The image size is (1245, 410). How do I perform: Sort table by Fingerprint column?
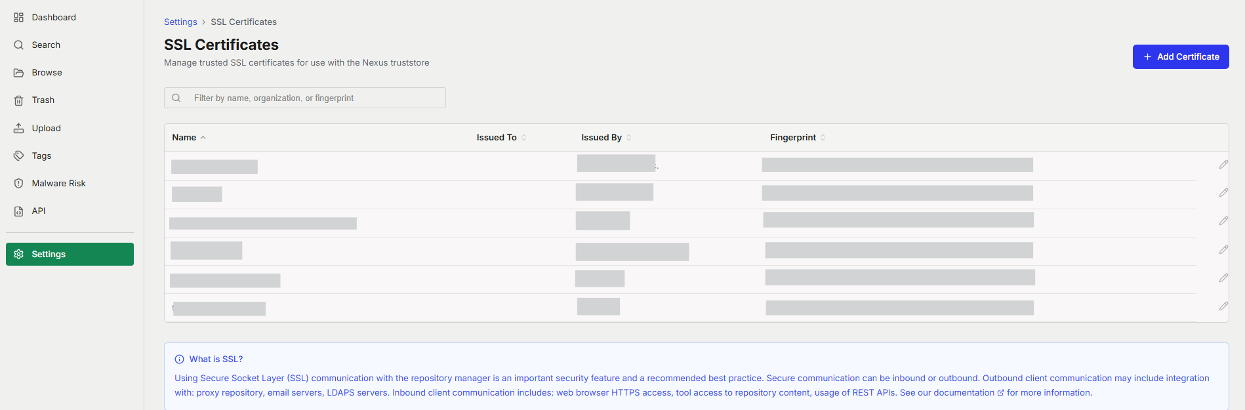tap(798, 137)
